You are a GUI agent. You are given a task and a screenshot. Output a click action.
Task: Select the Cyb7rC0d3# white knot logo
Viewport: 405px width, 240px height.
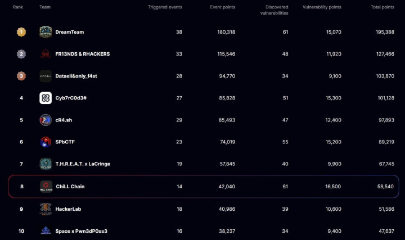click(46, 98)
